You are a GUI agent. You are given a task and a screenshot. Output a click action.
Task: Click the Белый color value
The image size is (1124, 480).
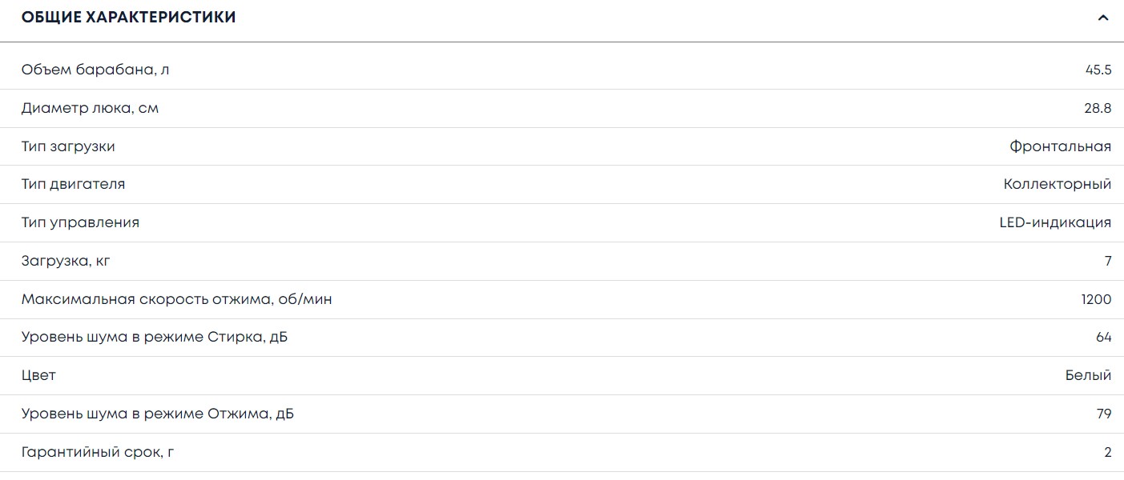1088,375
